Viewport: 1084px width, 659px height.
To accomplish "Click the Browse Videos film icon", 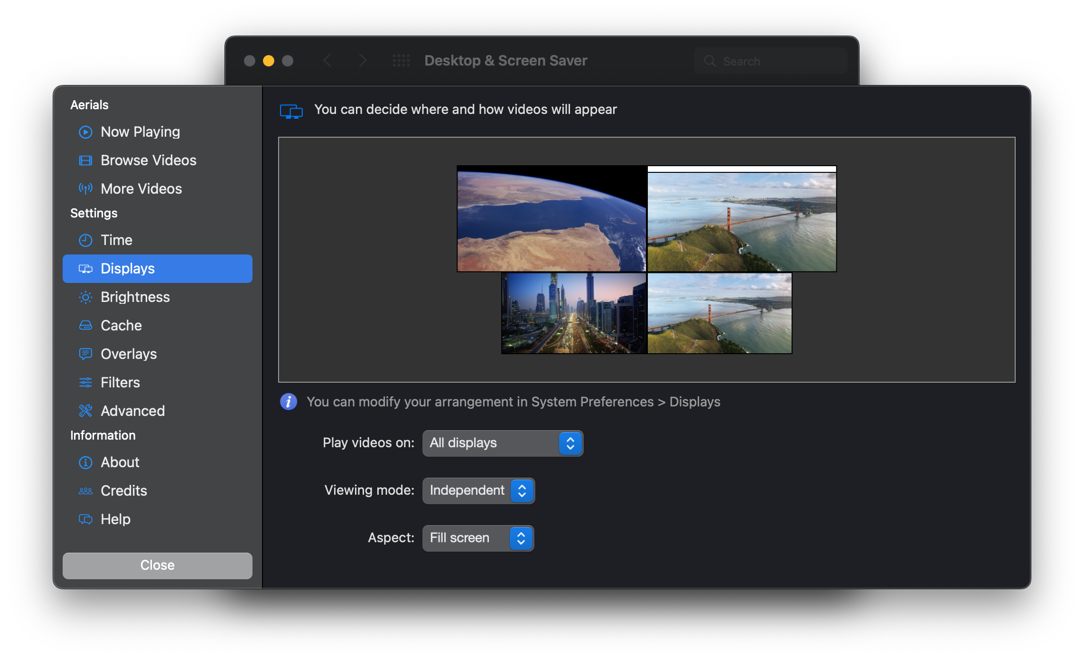I will [85, 160].
